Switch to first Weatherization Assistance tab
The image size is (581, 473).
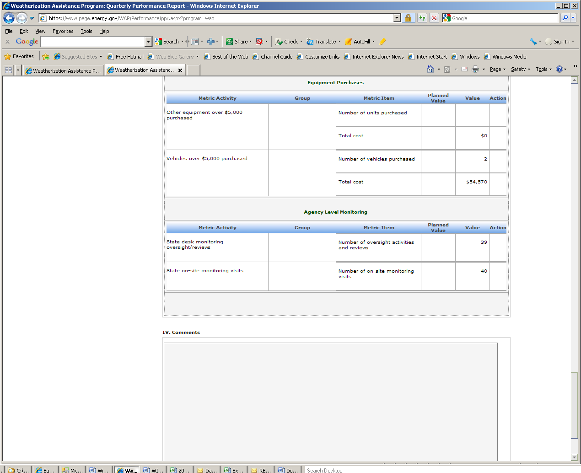click(63, 70)
